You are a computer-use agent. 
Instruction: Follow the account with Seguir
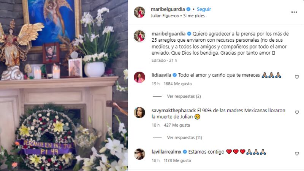204,9
